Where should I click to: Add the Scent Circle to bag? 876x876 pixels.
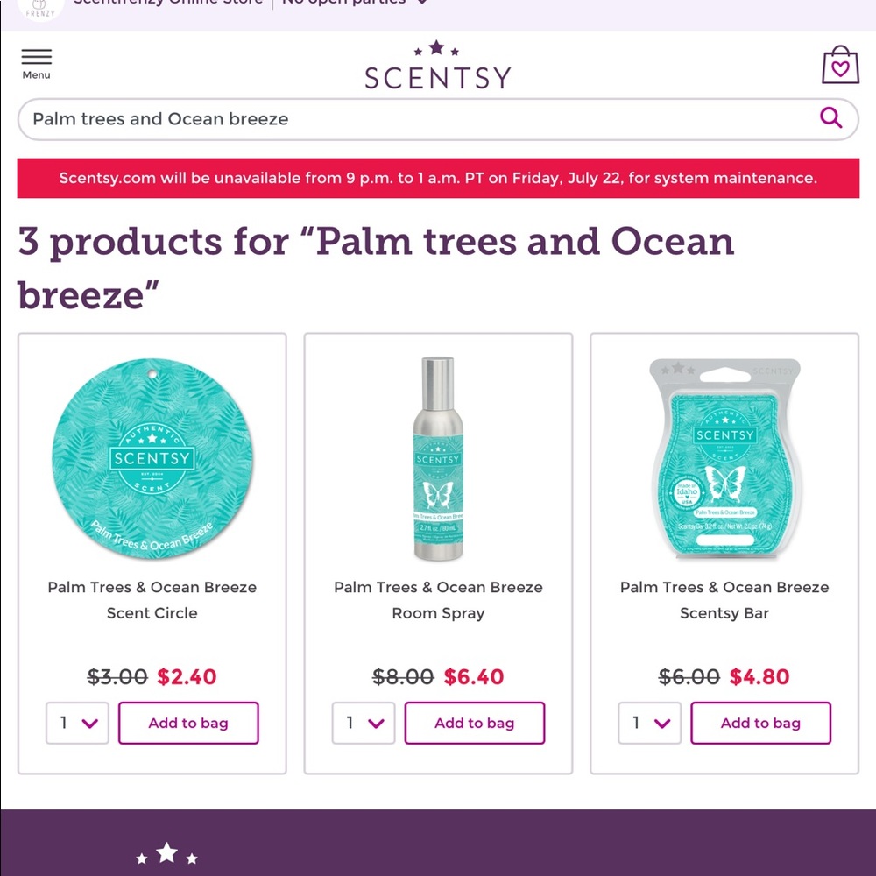pos(187,723)
